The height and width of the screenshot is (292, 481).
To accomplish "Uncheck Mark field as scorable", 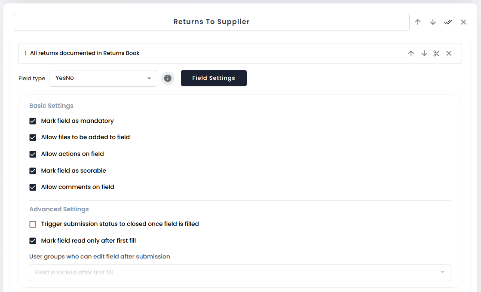I will [x=33, y=171].
